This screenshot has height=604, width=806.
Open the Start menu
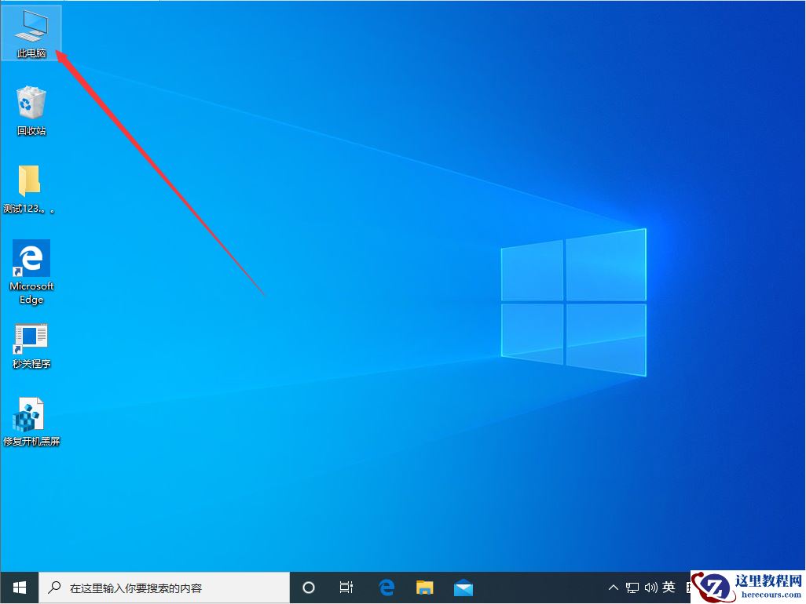click(x=18, y=587)
